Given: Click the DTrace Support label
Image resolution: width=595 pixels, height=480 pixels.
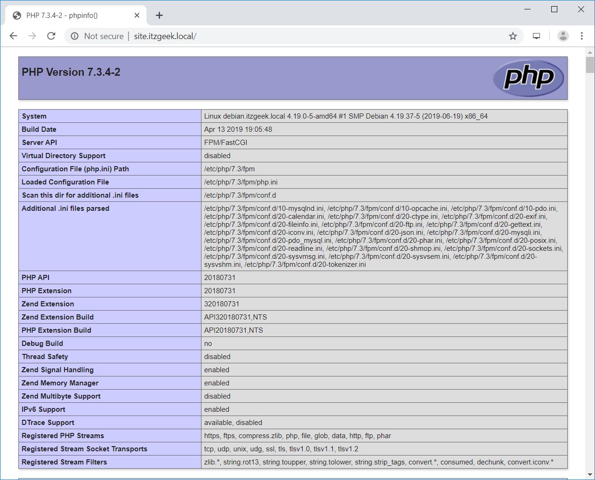Looking at the screenshot, I should pos(48,423).
